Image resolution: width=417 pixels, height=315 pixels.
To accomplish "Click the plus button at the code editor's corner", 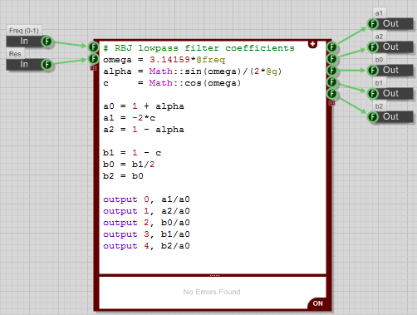I will (x=312, y=44).
